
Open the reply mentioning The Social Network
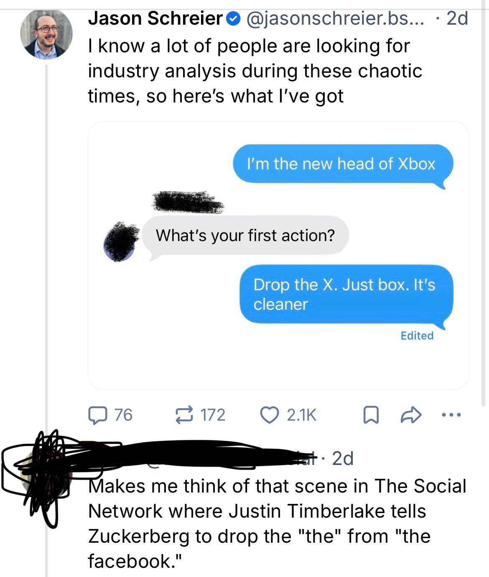[277, 523]
